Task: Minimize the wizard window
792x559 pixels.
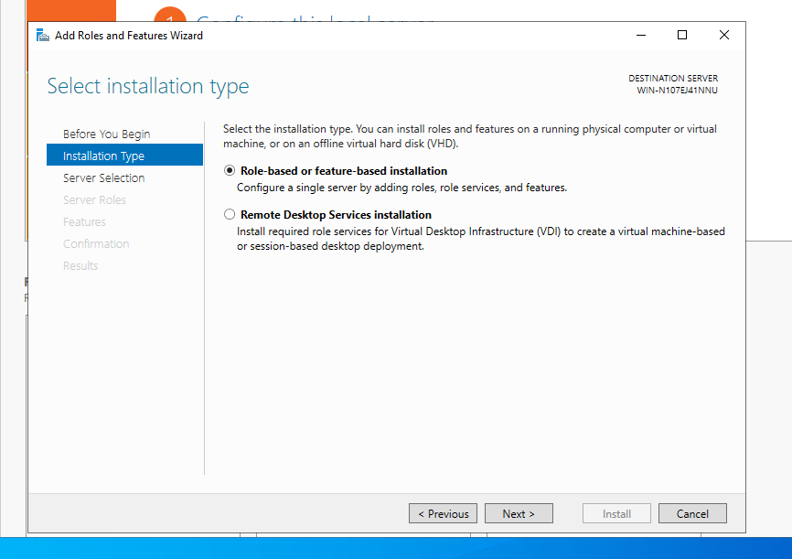Action: [640, 36]
